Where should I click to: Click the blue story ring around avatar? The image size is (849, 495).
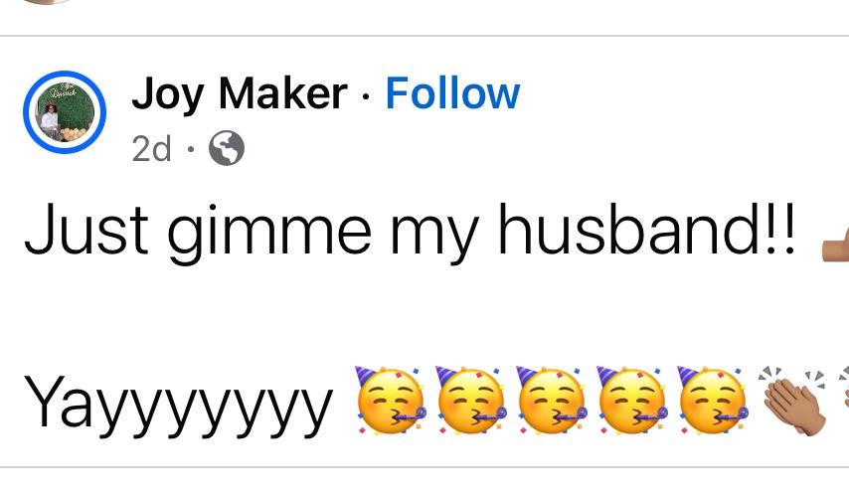point(65,112)
